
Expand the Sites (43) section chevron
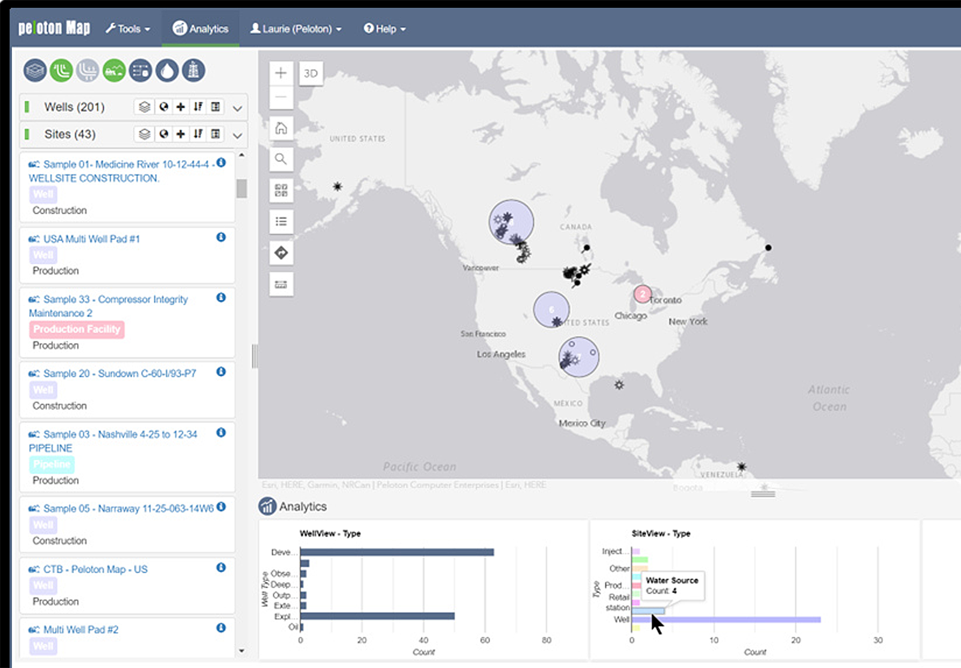point(237,136)
